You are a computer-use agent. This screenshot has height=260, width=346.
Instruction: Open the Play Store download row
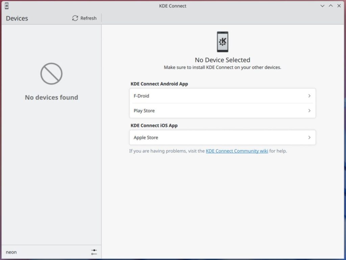222,111
